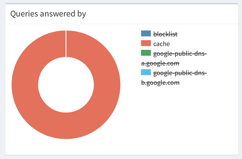Click the red cache legend swatch
This screenshot has height=159, width=242.
(x=146, y=43)
